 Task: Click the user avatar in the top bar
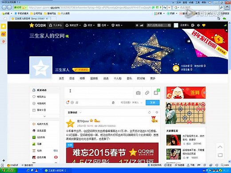tap(176, 25)
